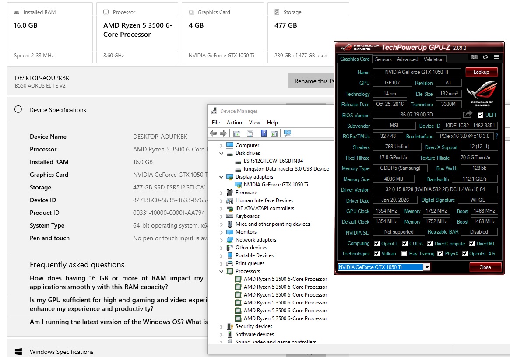The height and width of the screenshot is (357, 510).
Task: Toggle the UEFI checkbox in GPU-Z
Action: tap(480, 115)
